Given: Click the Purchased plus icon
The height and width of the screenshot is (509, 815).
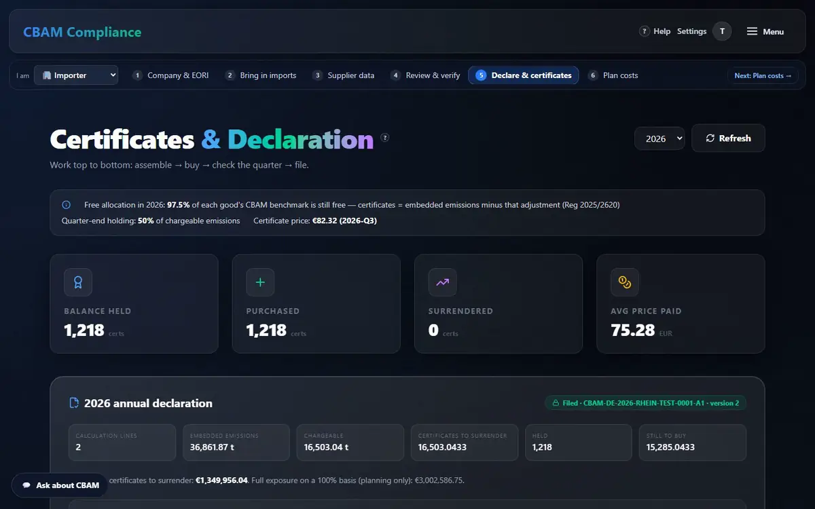Looking at the screenshot, I should pos(260,282).
